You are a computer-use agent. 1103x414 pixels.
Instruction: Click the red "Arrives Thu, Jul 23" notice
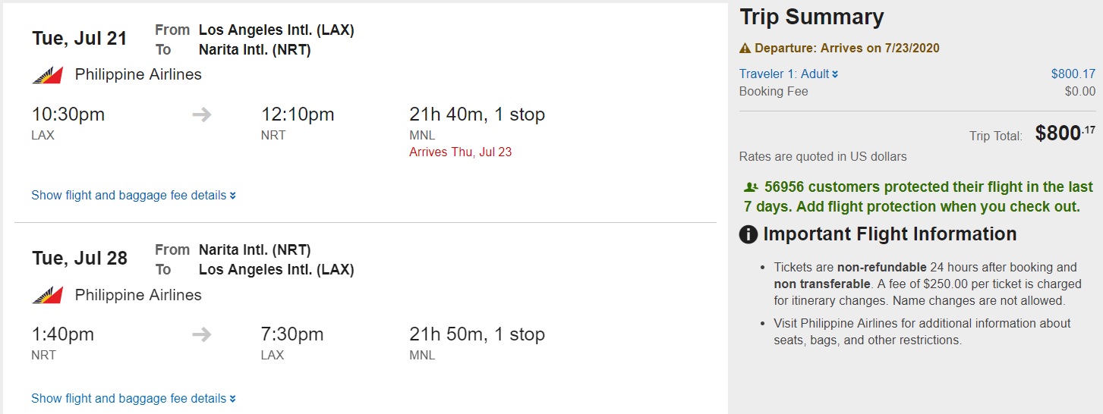(460, 152)
